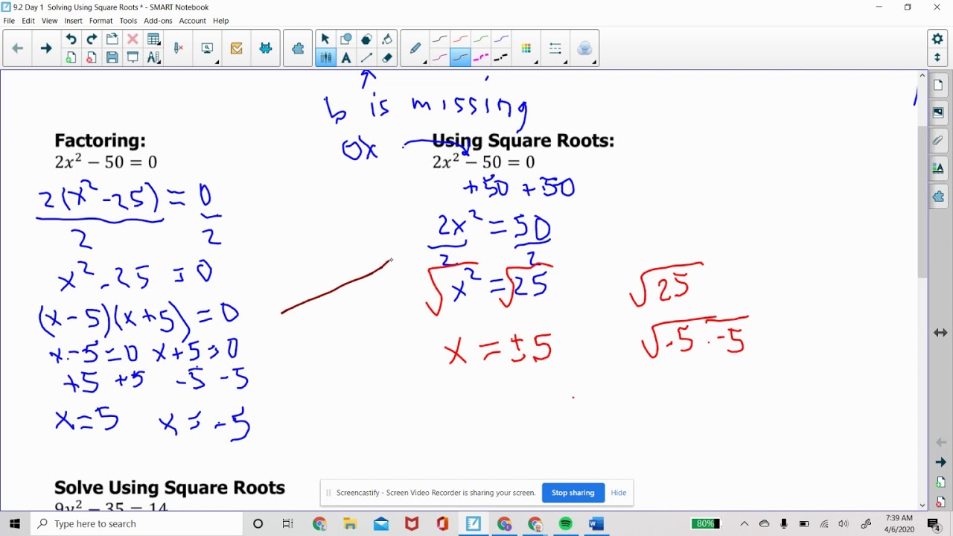Insert a table from the toolbar
The height and width of the screenshot is (536, 953).
point(153,39)
